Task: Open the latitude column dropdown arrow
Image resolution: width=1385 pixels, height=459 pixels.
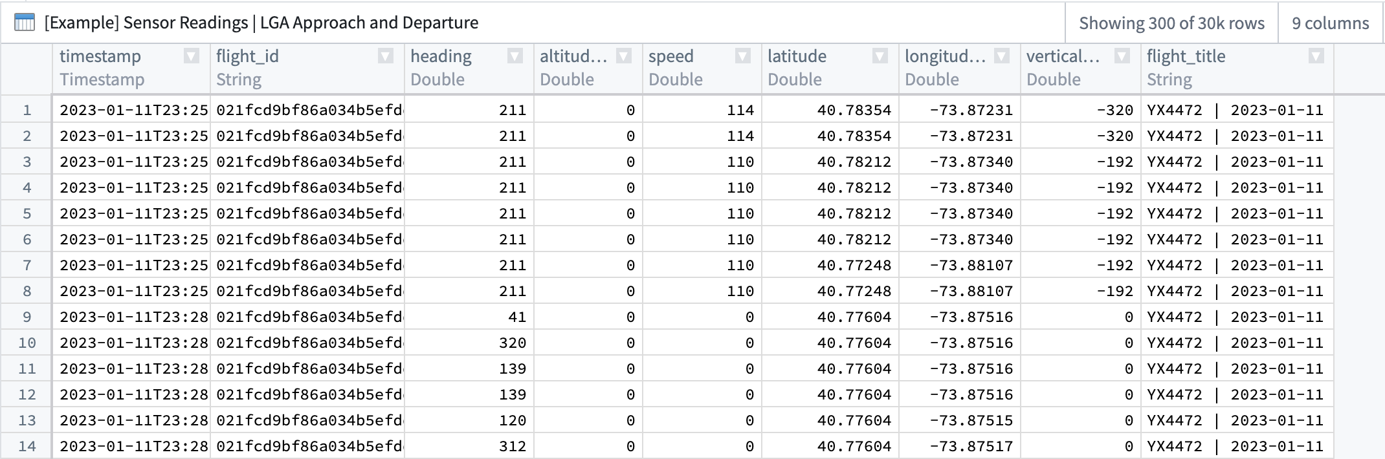Action: [880, 56]
